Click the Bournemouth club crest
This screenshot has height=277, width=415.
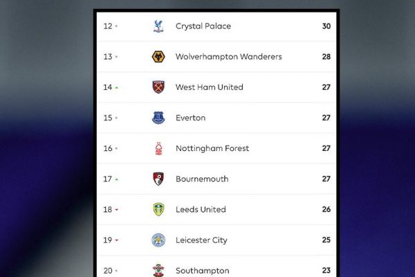(158, 179)
